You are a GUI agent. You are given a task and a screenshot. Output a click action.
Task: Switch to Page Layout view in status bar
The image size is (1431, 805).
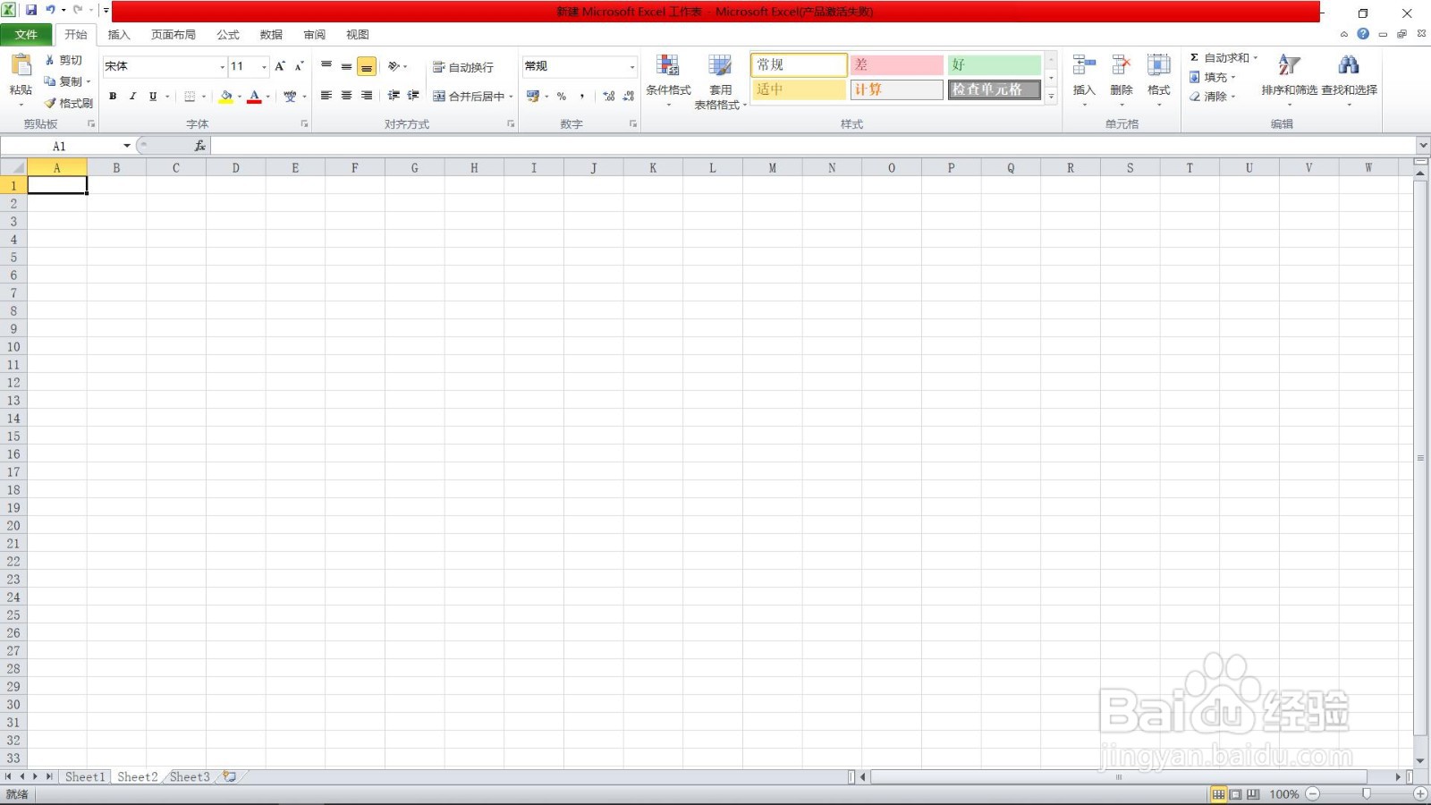pyautogui.click(x=1236, y=794)
